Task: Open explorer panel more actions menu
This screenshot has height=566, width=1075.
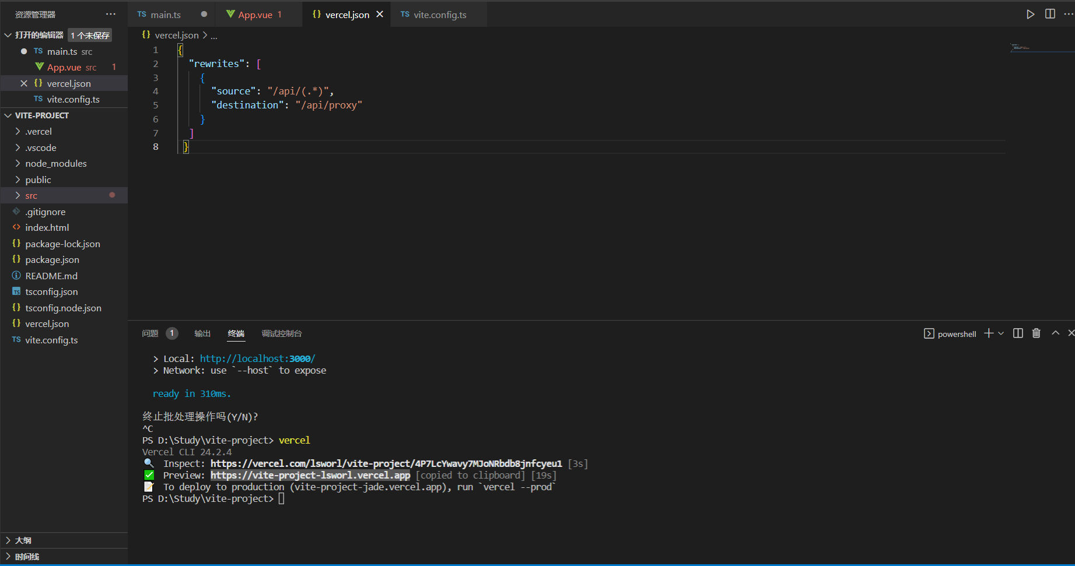Action: [111, 15]
